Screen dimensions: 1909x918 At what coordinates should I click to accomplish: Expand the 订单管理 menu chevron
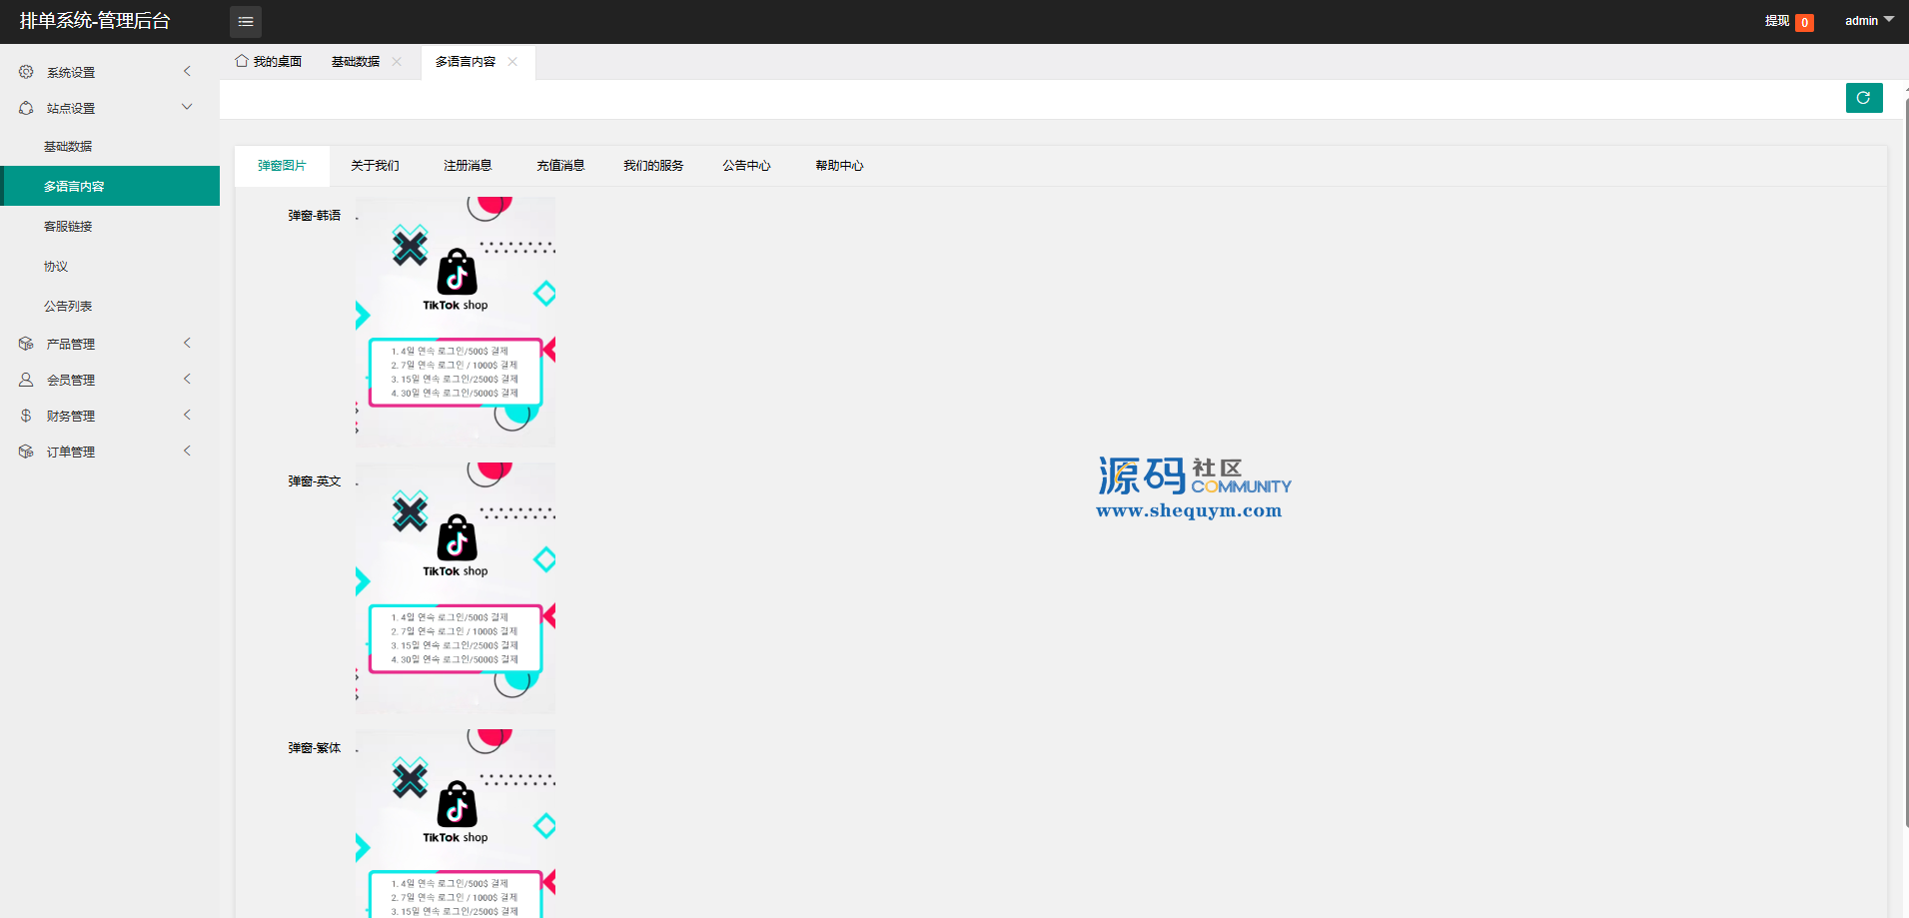click(x=187, y=452)
